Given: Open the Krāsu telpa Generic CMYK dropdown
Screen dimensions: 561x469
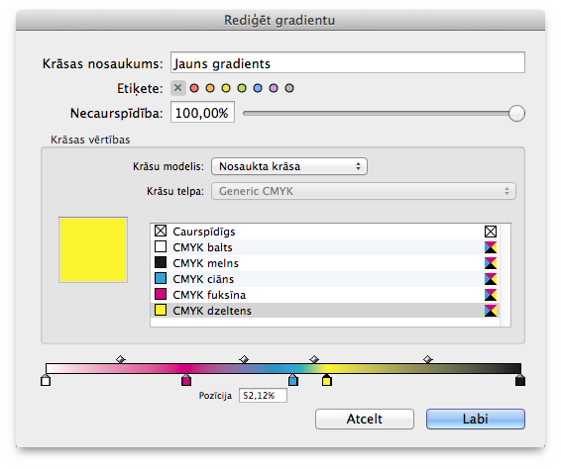Looking at the screenshot, I should 364,191.
